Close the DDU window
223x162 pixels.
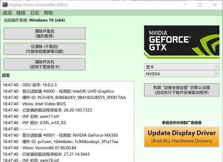tap(215, 5)
